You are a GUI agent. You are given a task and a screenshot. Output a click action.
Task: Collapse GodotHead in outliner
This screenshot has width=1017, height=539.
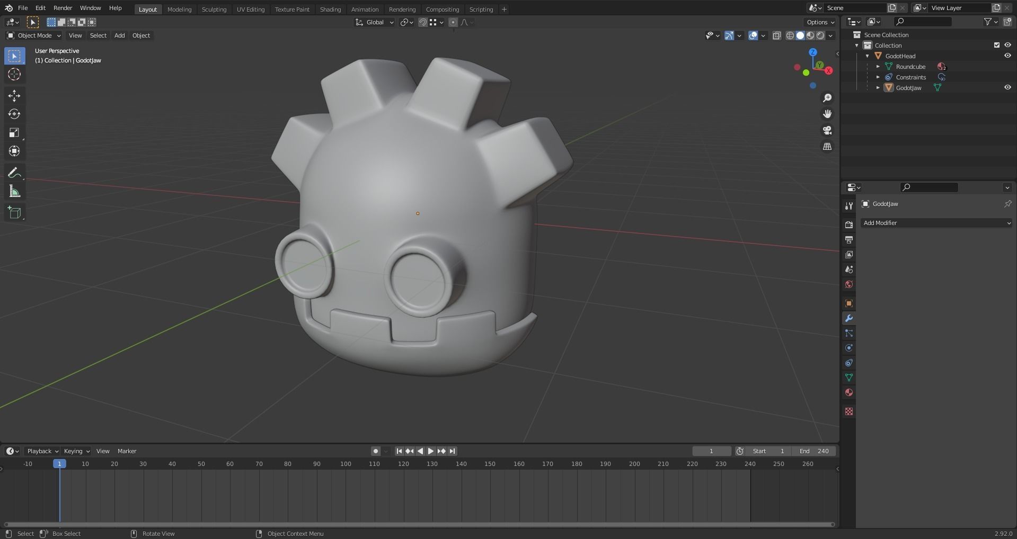coord(868,56)
